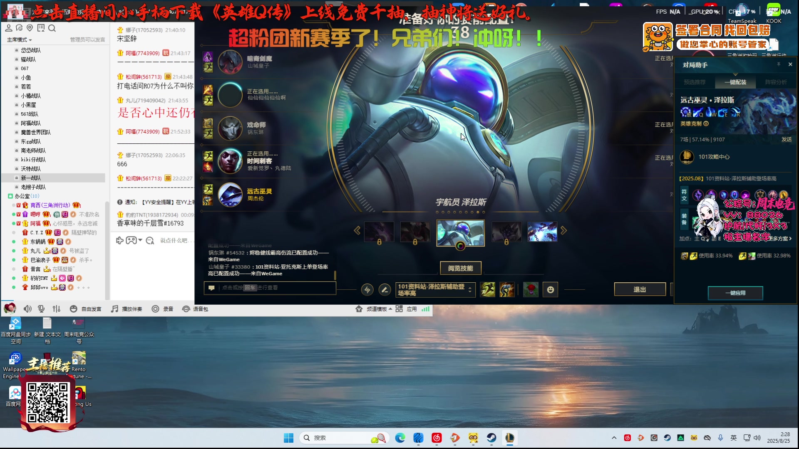Select user 东锅锅 in the member list
Image resolution: width=799 pixels, height=449 pixels.
point(38,242)
